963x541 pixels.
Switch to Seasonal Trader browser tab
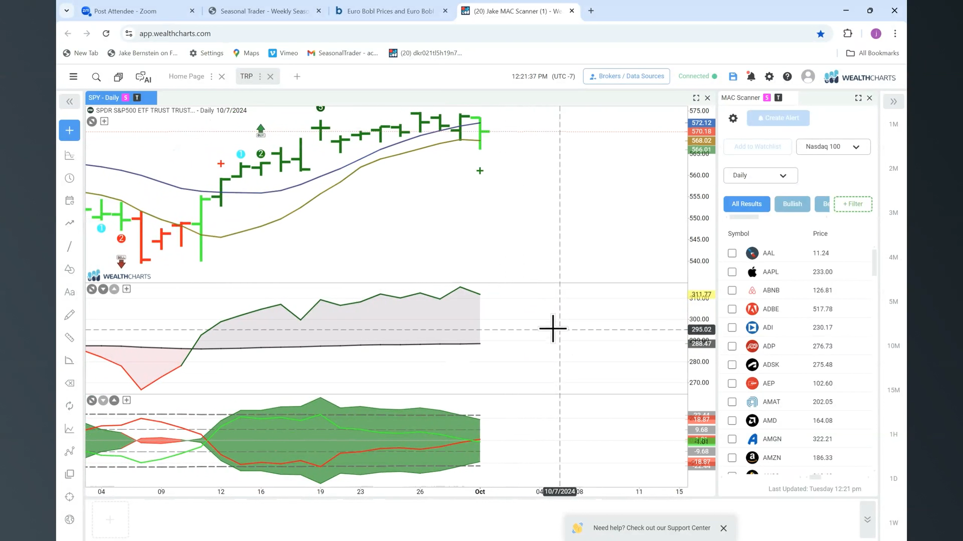(x=264, y=11)
